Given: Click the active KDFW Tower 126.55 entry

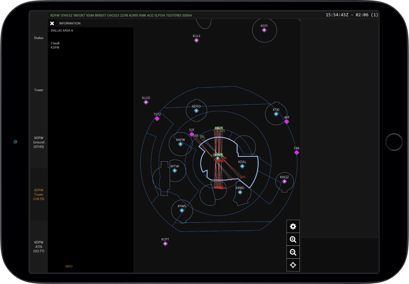Looking at the screenshot, I should [x=38, y=194].
